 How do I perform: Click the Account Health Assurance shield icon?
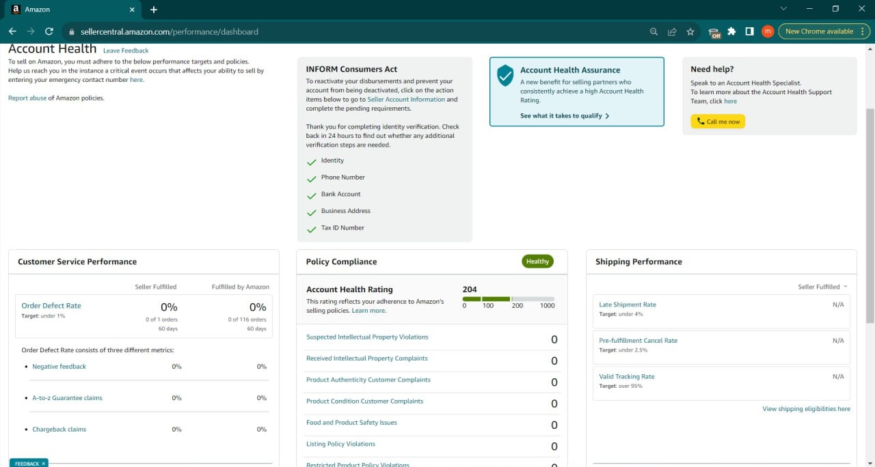tap(505, 75)
